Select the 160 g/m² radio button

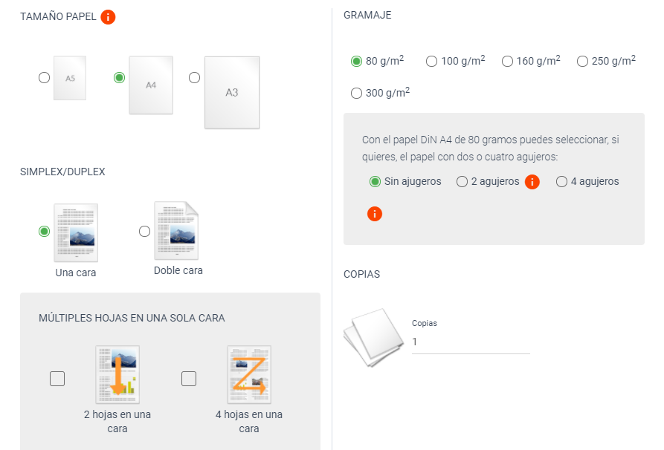click(x=507, y=62)
